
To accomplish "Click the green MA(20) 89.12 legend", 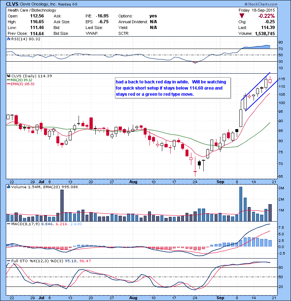I will pos(19,80).
